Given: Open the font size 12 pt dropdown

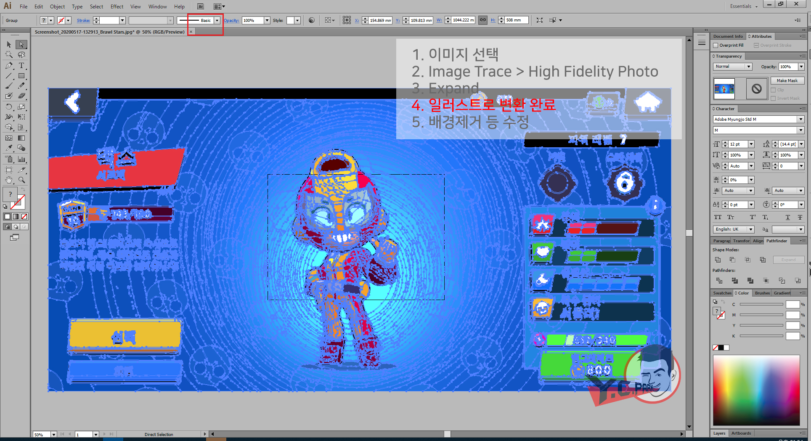Looking at the screenshot, I should tap(751, 144).
